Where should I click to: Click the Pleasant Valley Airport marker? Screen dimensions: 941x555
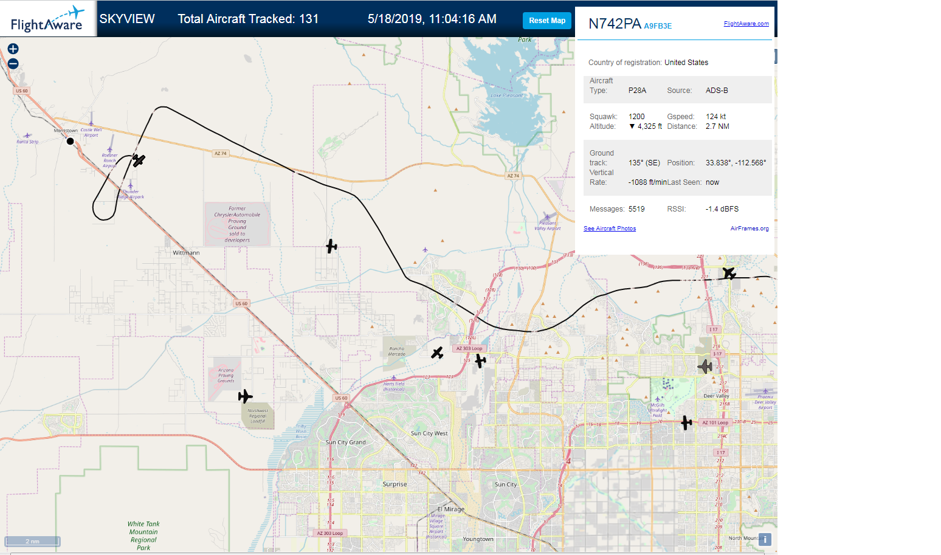(547, 217)
